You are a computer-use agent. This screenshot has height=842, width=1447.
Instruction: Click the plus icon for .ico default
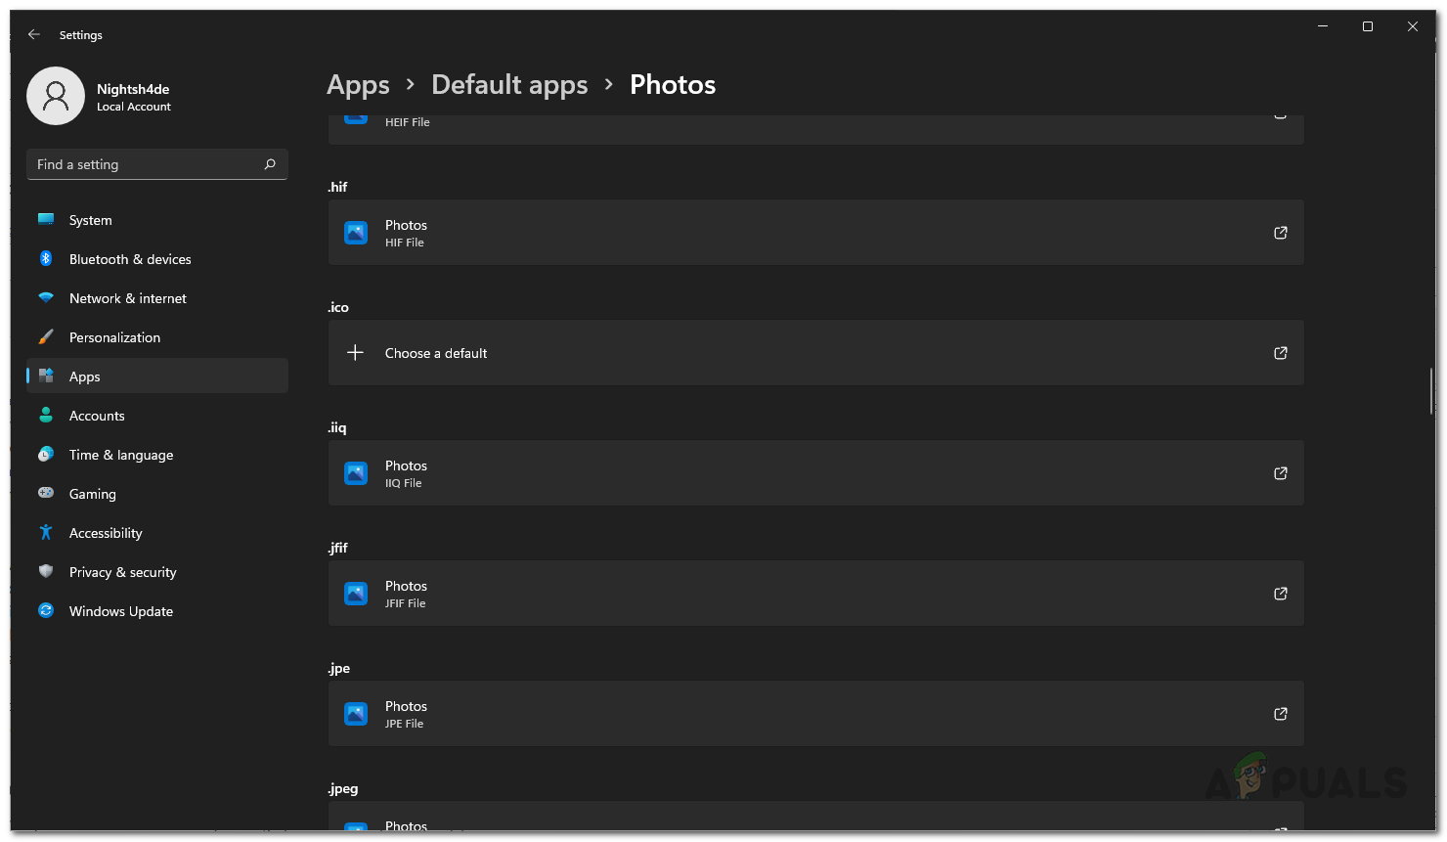click(x=356, y=353)
